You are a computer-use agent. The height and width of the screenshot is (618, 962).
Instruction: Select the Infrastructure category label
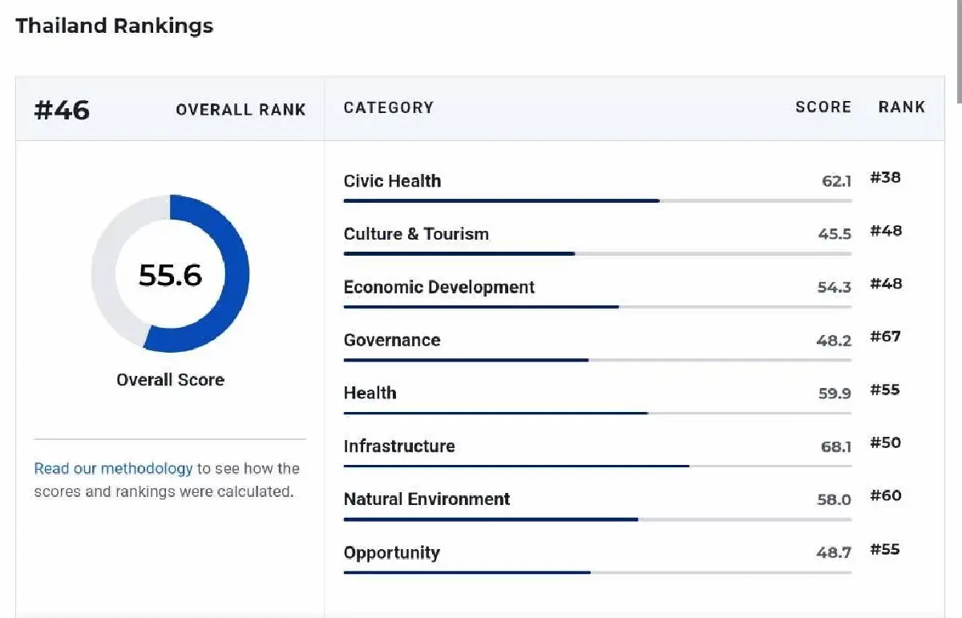[399, 446]
